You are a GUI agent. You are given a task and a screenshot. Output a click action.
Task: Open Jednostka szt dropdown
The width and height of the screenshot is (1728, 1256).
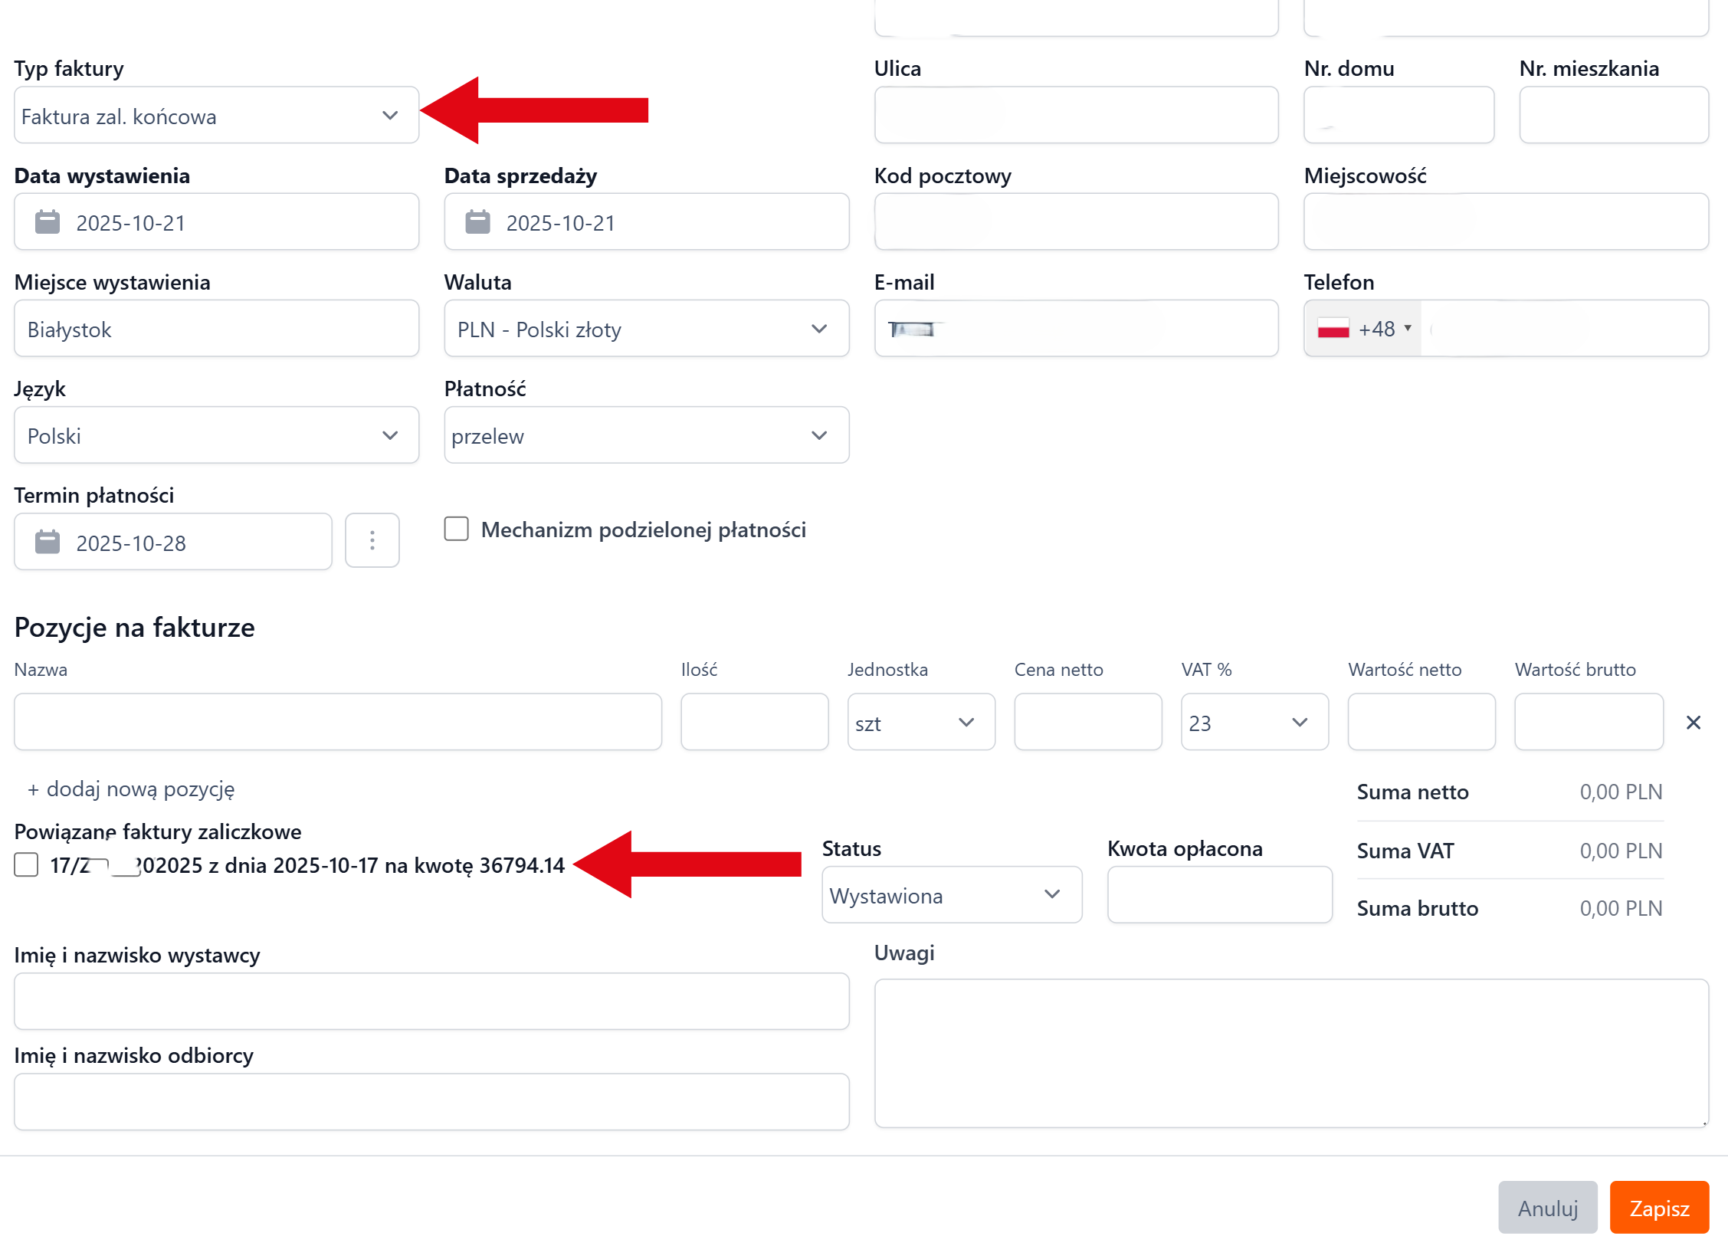coord(921,723)
